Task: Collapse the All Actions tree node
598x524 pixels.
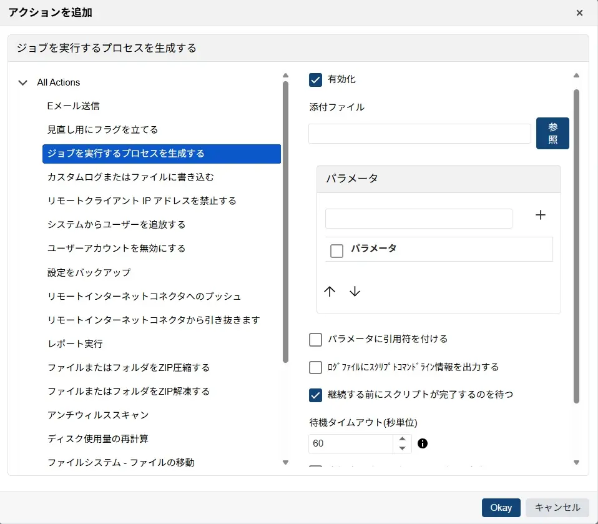Action: click(x=23, y=82)
